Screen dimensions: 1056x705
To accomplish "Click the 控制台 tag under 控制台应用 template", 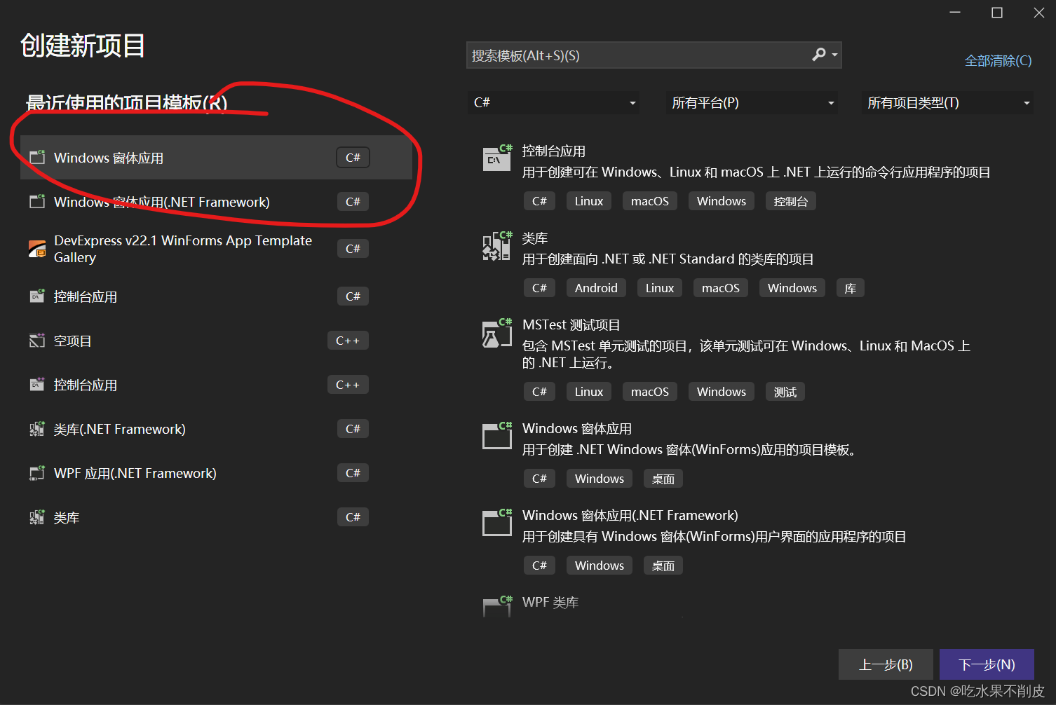I will click(x=791, y=201).
